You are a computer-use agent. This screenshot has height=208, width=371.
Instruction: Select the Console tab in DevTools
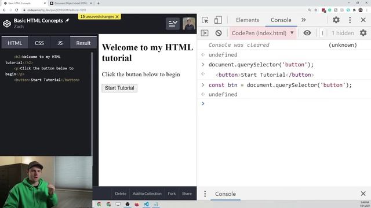[x=281, y=20]
